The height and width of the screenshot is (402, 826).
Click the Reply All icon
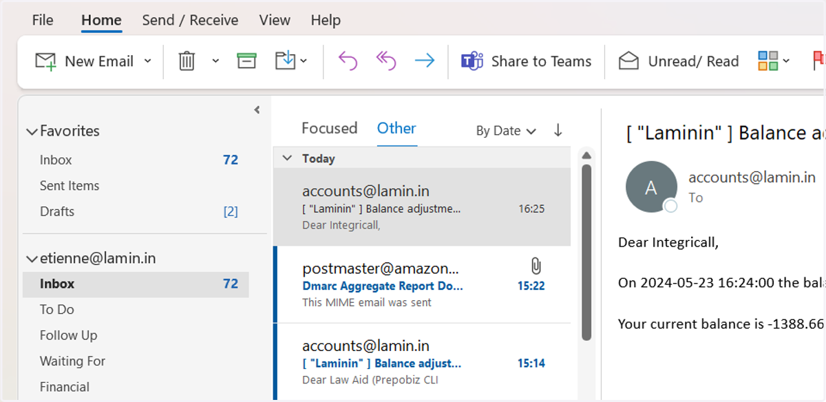(386, 61)
